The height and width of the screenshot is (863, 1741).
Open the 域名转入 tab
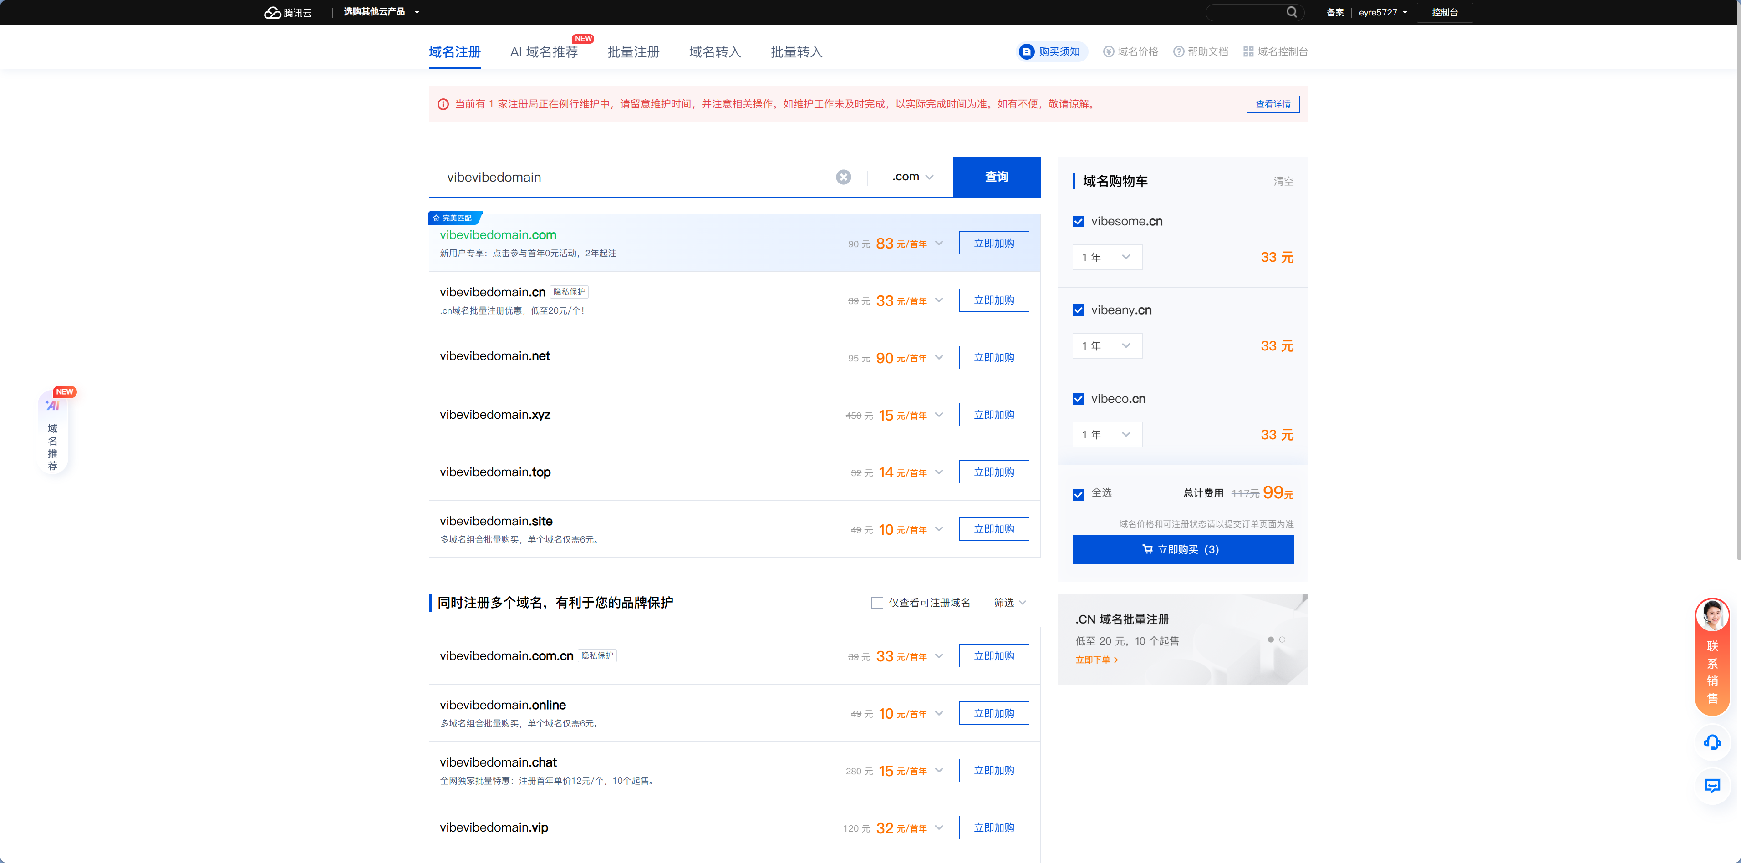(x=714, y=52)
